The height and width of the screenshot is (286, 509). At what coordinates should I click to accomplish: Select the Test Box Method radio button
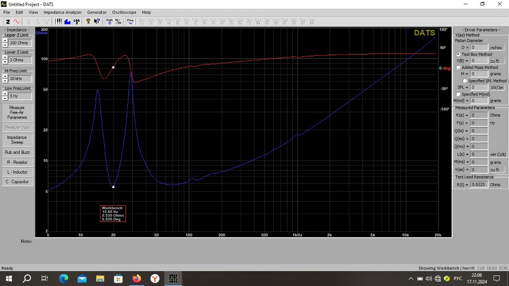[458, 55]
